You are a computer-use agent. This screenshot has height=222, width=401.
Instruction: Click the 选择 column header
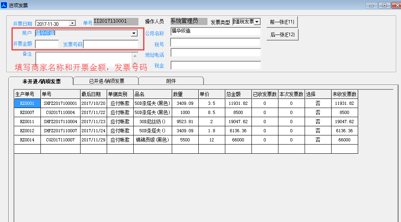click(x=318, y=94)
